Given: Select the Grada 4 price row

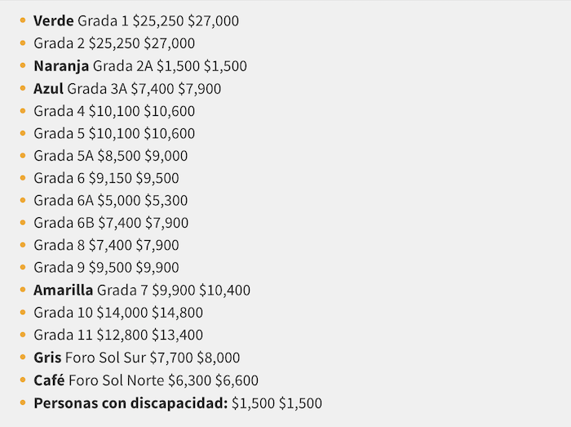Looking at the screenshot, I should click(114, 111).
